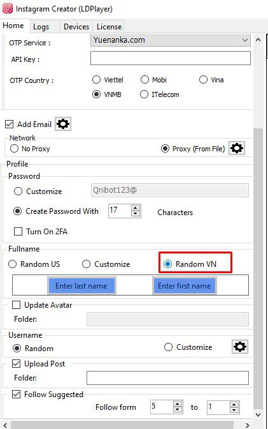Click the Upload Post folder field

[x=167, y=378]
